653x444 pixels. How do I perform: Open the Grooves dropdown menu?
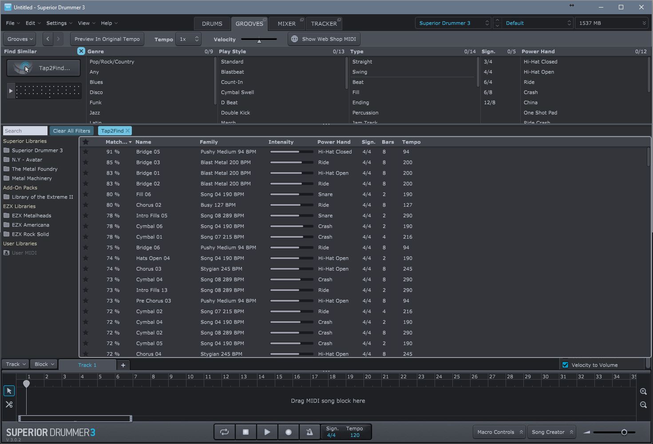tap(20, 39)
